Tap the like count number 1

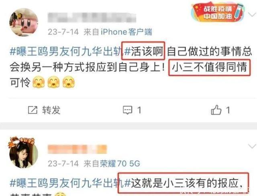pyautogui.click(x=228, y=110)
